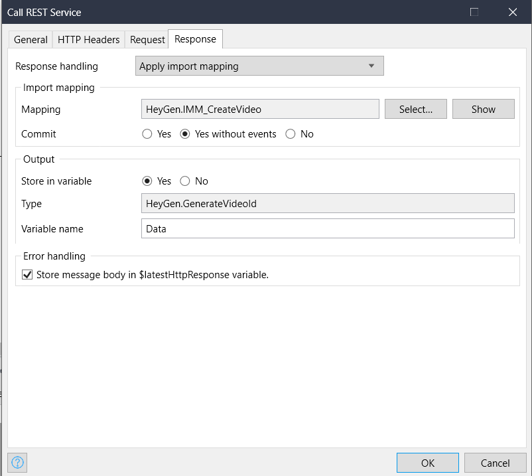Set Commit to Yes
Viewport: 532px width, 476px height.
(x=148, y=134)
